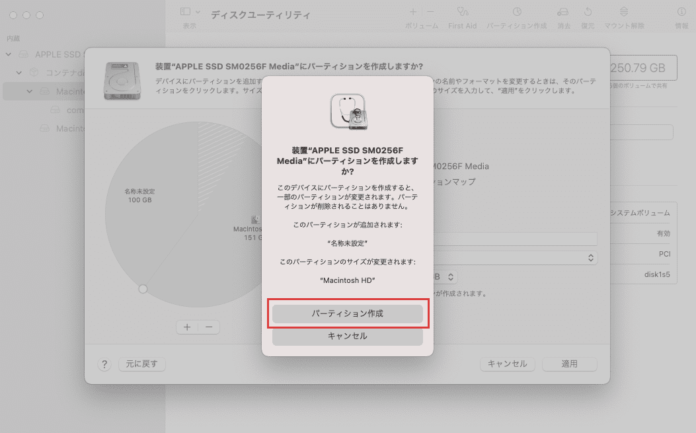The image size is (696, 433).
Task: Click disk1s5 device value
Action: point(657,274)
